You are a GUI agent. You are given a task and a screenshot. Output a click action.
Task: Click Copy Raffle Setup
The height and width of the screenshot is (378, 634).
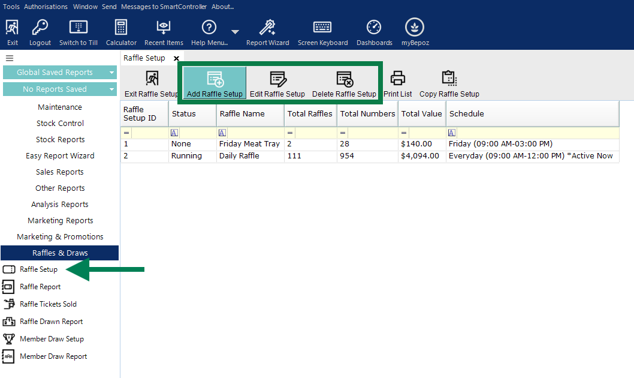[449, 84]
